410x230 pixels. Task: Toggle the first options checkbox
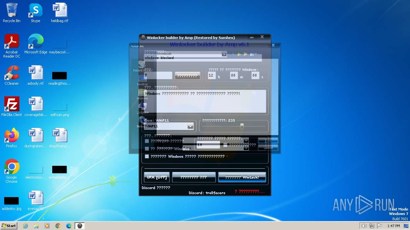(147, 141)
